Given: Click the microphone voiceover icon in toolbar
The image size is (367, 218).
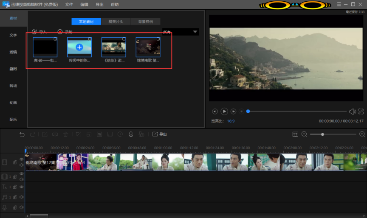Looking at the screenshot, I should tap(131, 134).
